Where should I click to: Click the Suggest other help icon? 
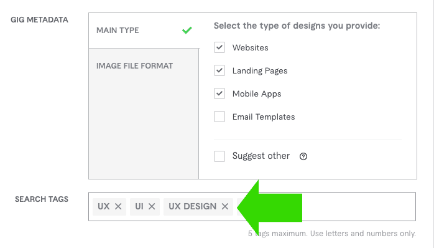point(303,156)
